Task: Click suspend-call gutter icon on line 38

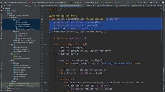Action: [x=45, y=89]
